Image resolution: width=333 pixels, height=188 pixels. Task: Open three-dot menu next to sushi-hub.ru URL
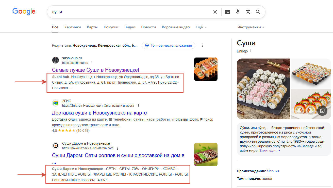(x=92, y=63)
